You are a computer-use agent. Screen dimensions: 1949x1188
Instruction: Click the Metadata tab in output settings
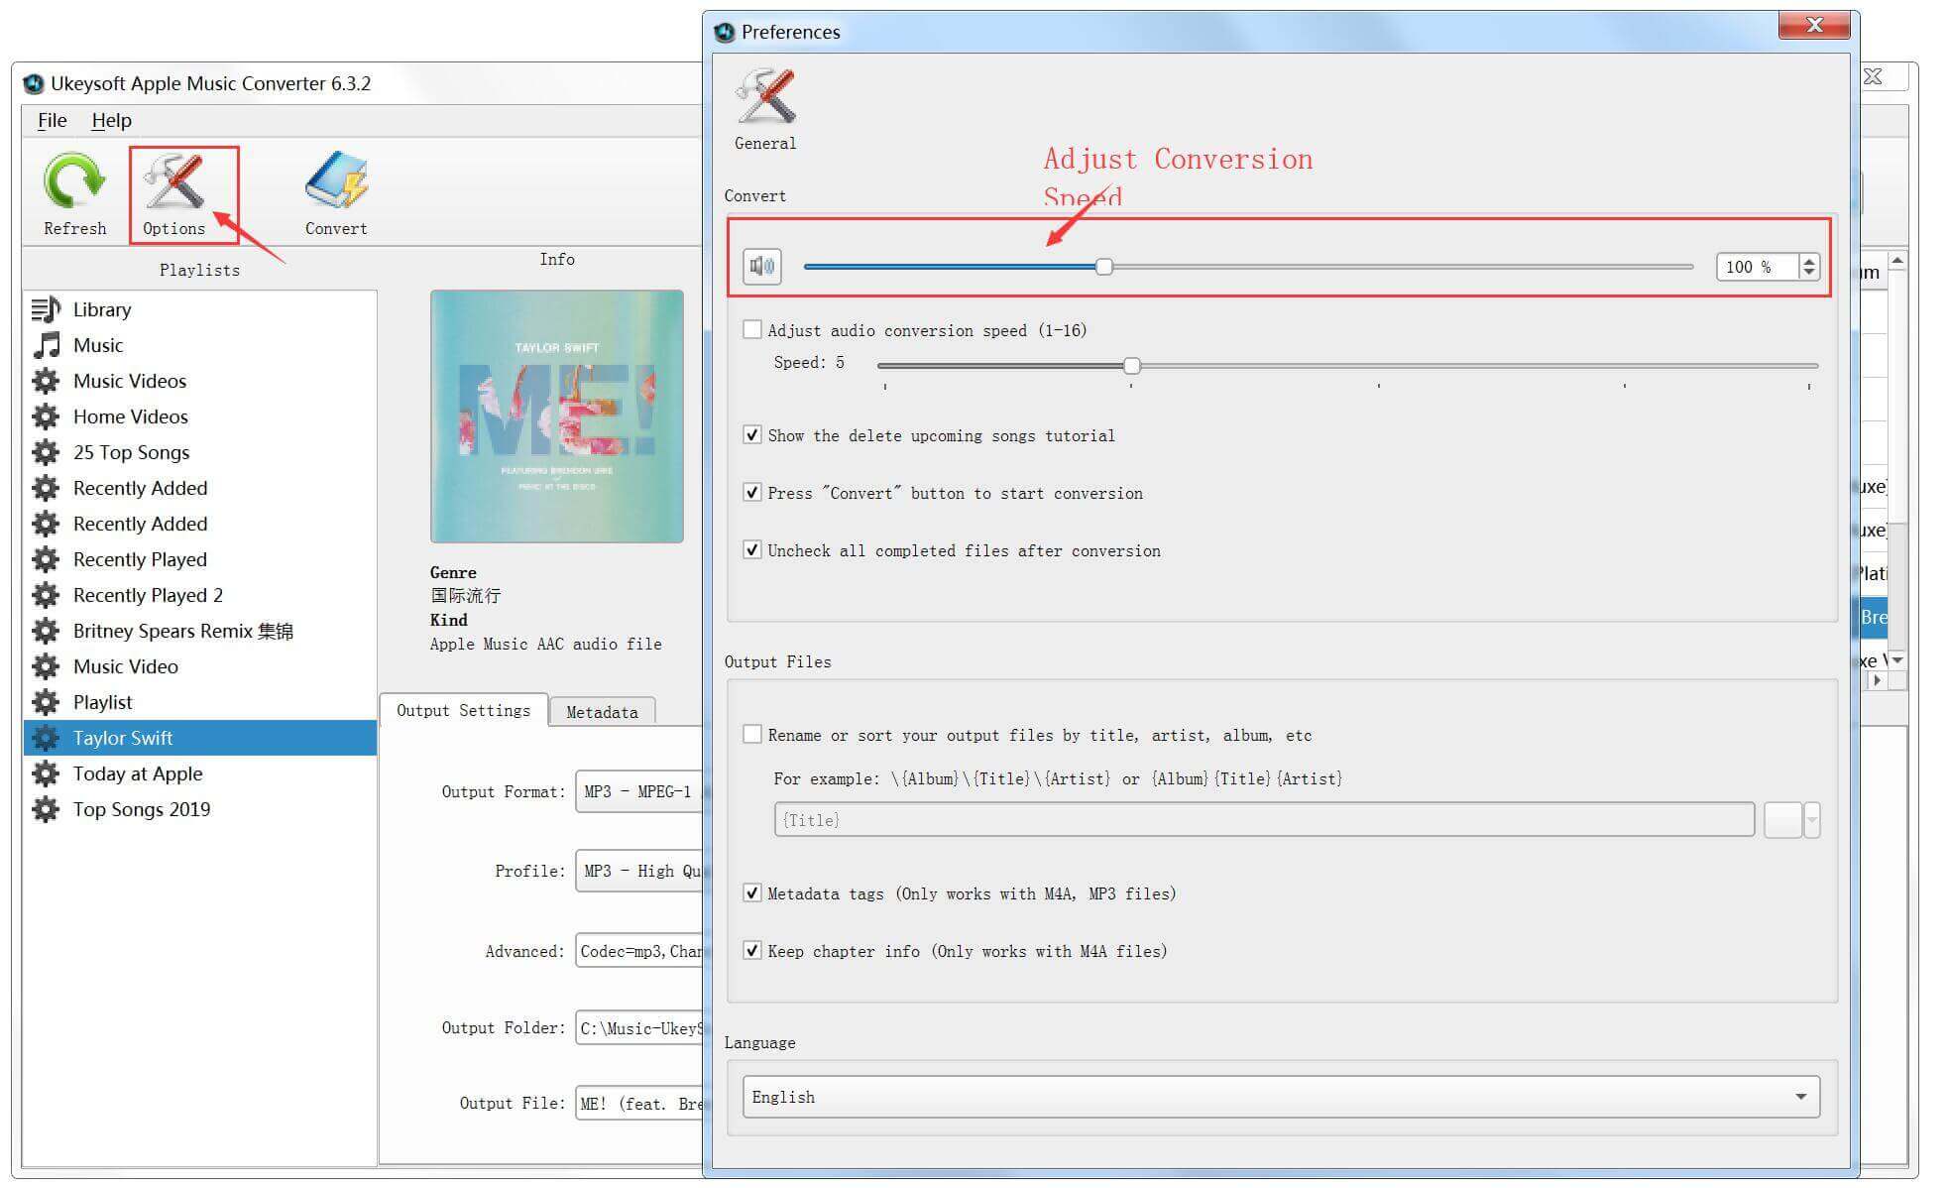click(602, 712)
